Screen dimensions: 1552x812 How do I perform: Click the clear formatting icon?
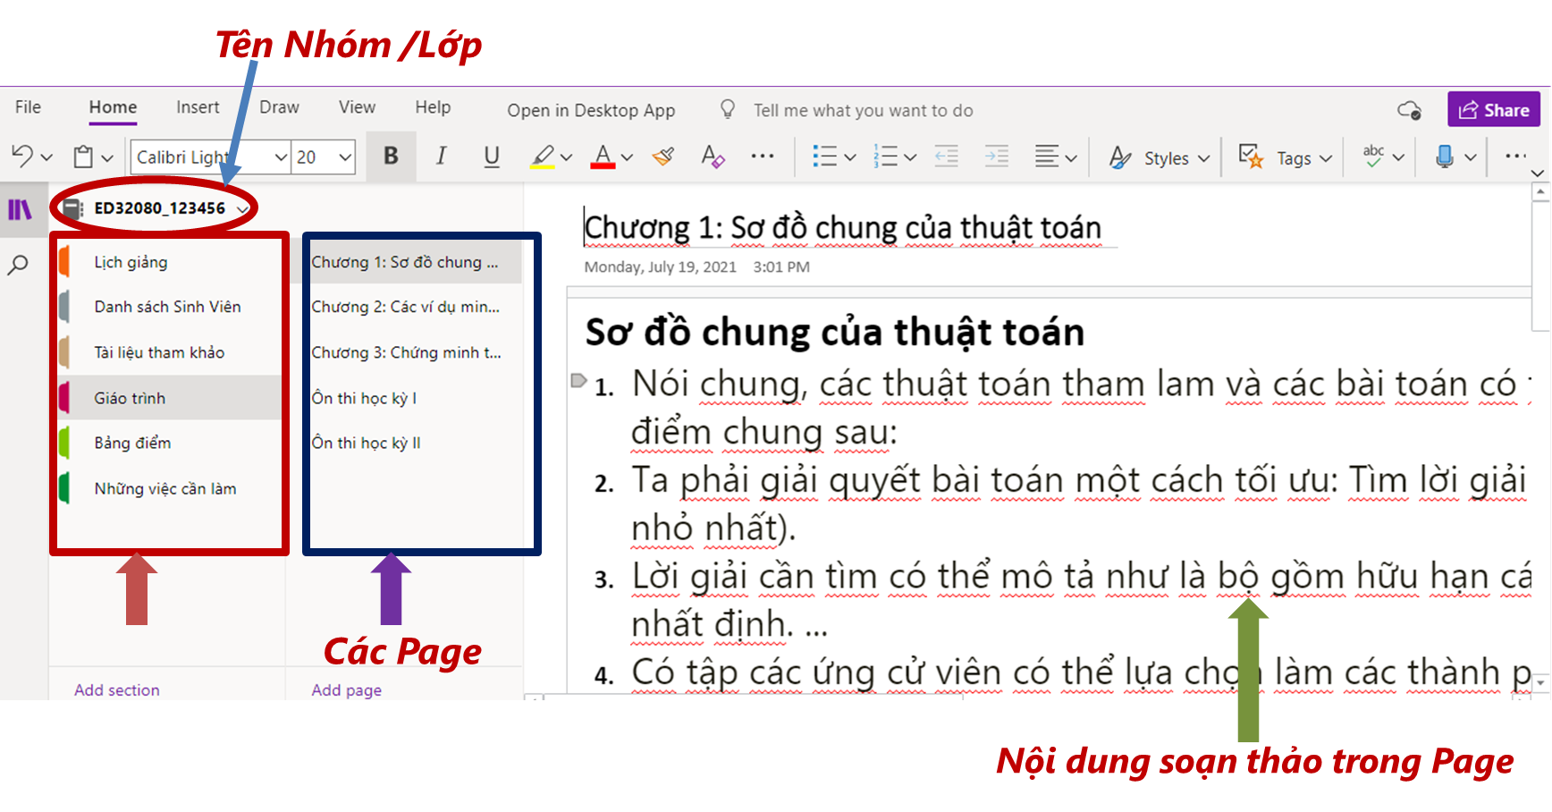713,157
